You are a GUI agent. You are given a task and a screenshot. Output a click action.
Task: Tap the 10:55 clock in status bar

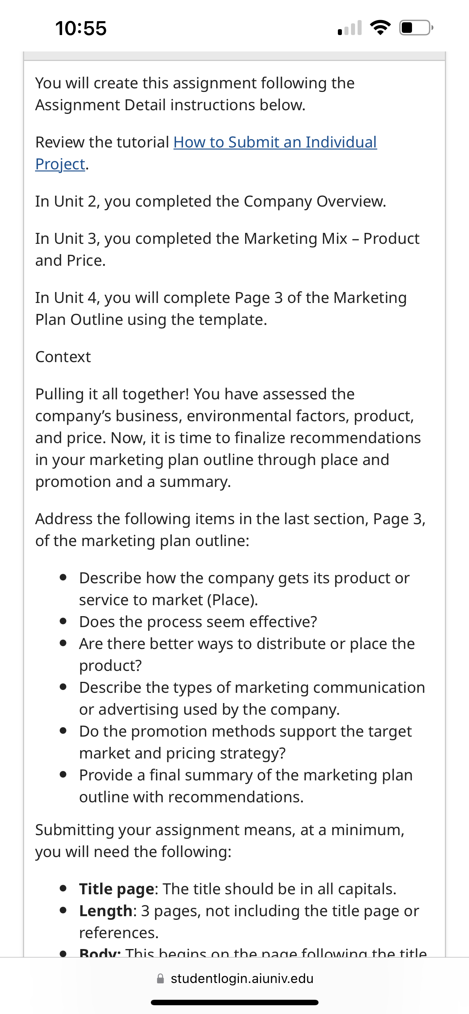pyautogui.click(x=81, y=28)
